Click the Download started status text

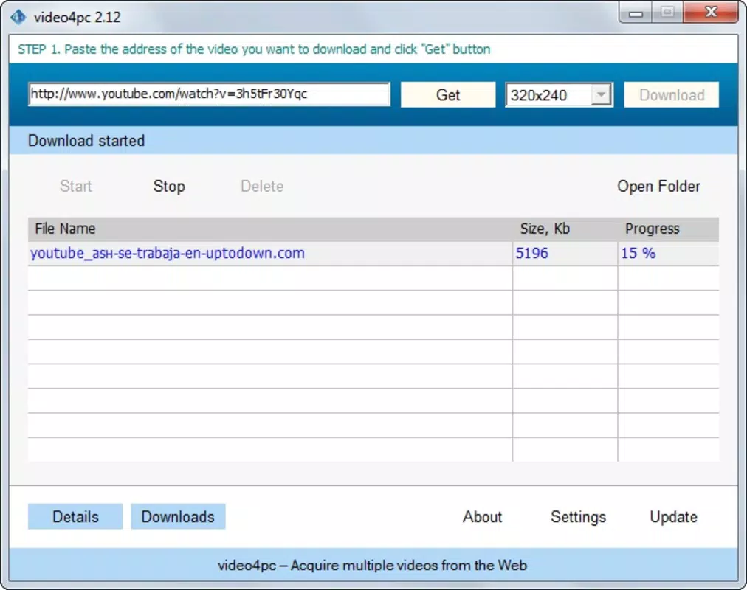pyautogui.click(x=86, y=141)
